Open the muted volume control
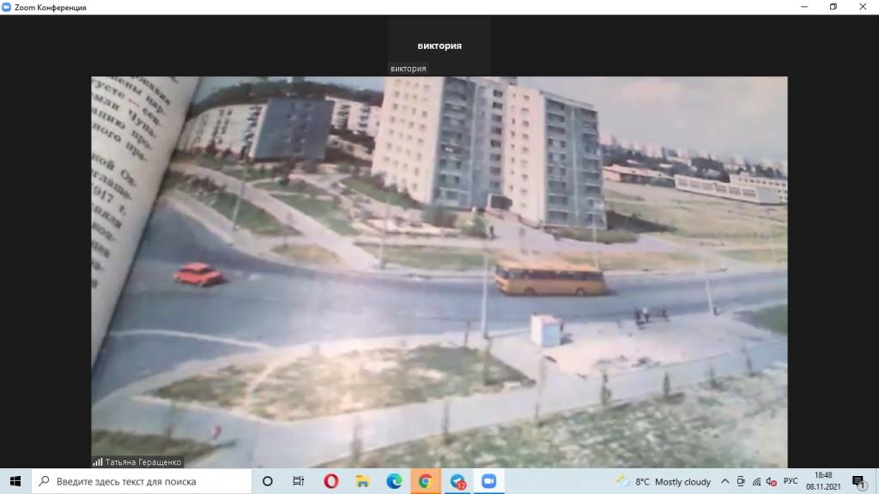The image size is (879, 494). (x=771, y=481)
